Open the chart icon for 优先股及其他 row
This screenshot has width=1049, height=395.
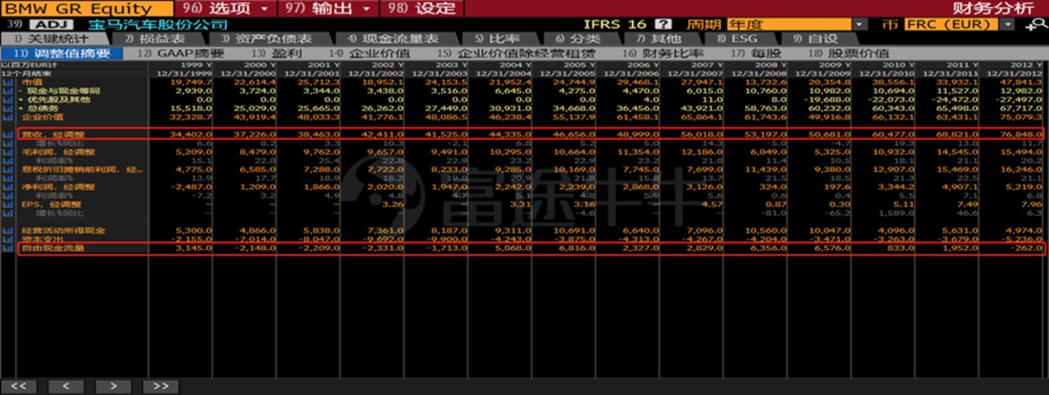pyautogui.click(x=8, y=99)
